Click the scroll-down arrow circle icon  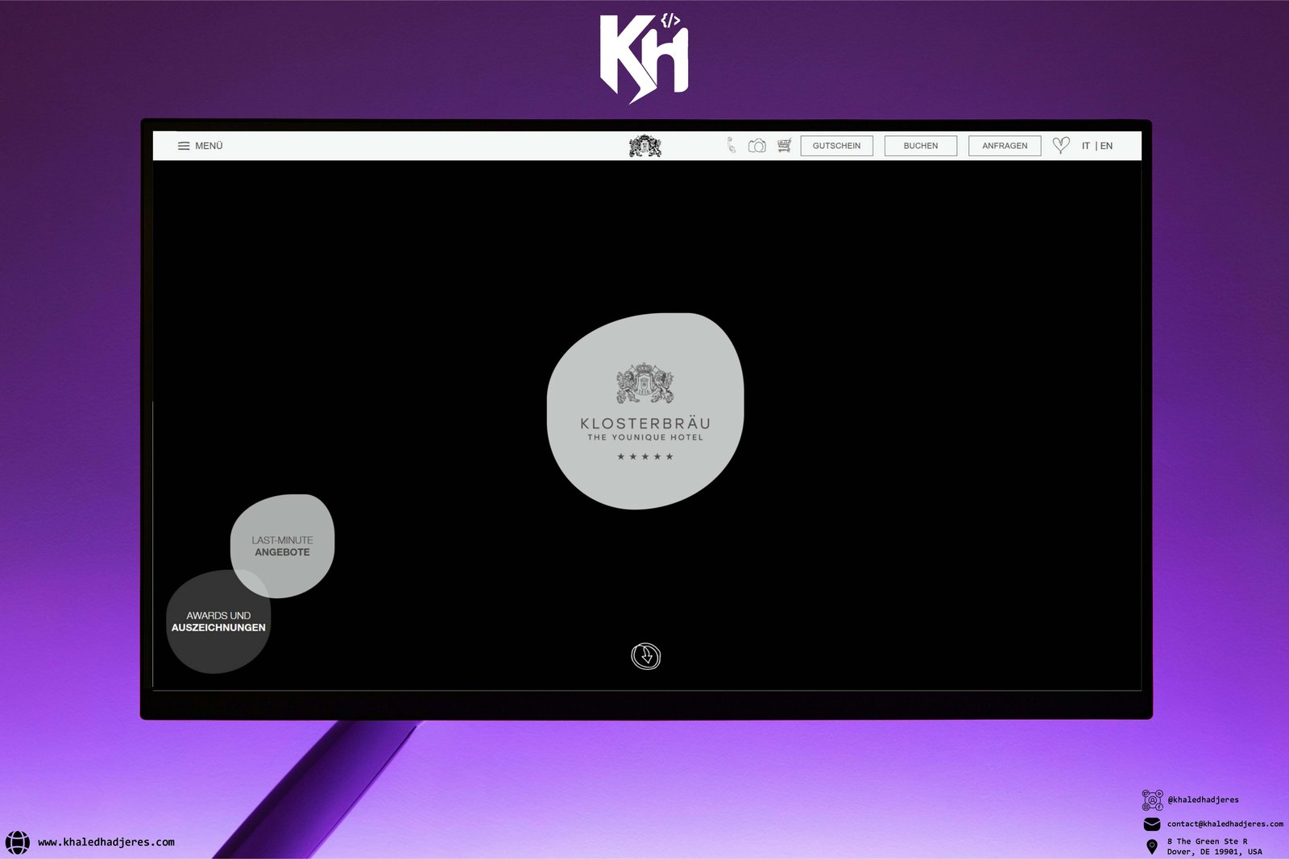pyautogui.click(x=645, y=656)
